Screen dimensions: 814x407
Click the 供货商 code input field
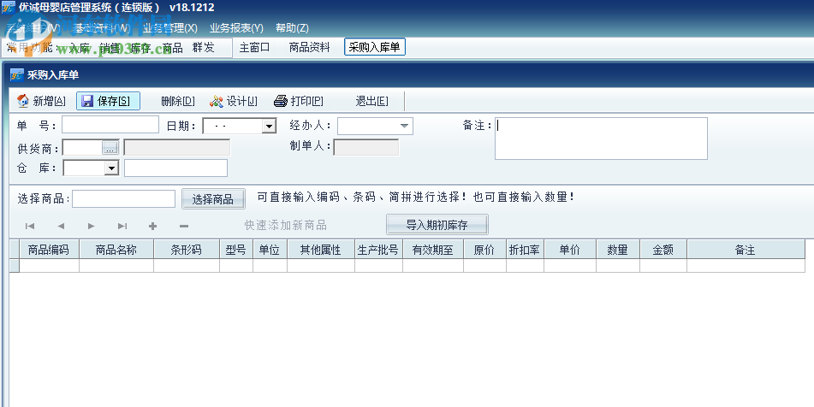tap(82, 148)
